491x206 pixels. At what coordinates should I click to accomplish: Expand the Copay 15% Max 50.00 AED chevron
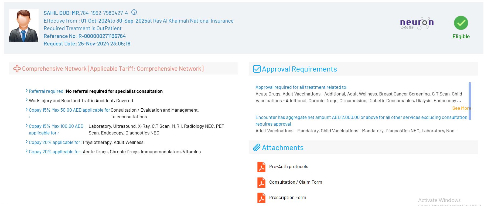27,109
